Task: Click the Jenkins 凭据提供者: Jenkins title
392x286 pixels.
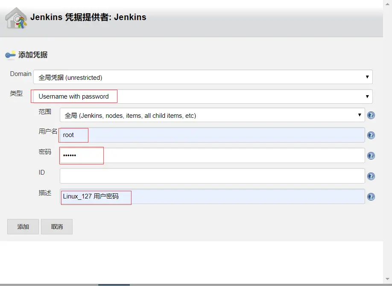Action: click(x=88, y=17)
